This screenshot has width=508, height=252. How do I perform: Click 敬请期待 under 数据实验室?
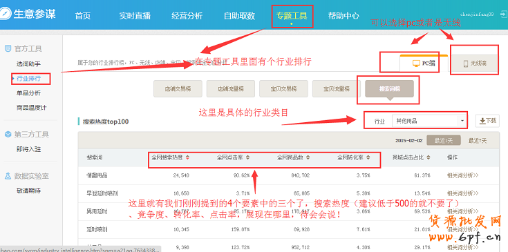(28, 191)
